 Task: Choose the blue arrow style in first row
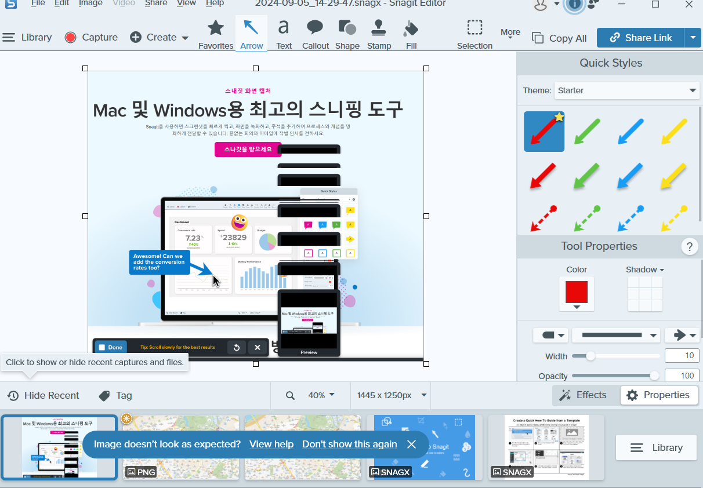tap(630, 132)
